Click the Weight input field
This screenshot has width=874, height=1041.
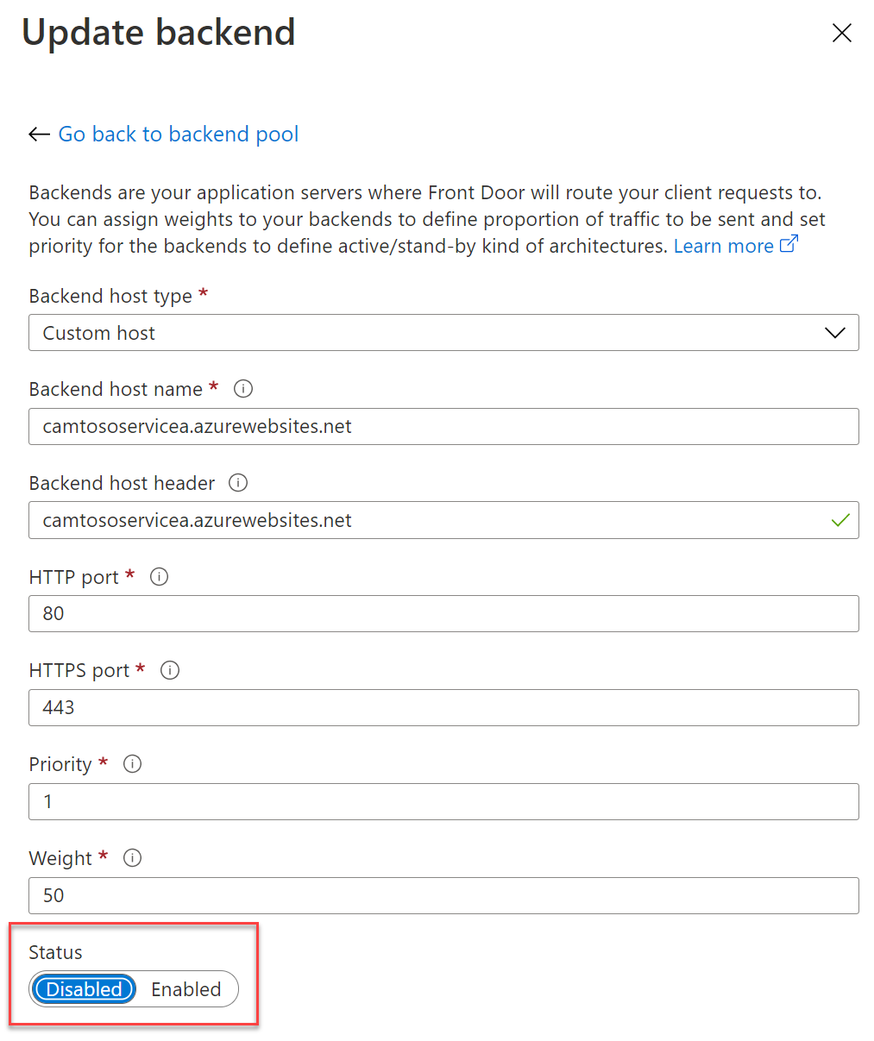[x=443, y=896]
